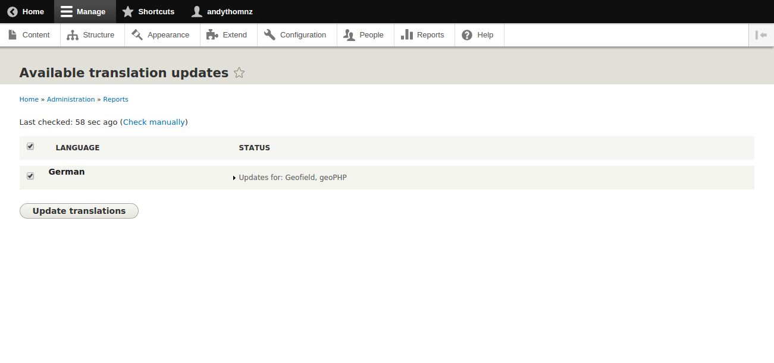Click the Manage hamburger icon
This screenshot has width=774, height=363.
67,12
